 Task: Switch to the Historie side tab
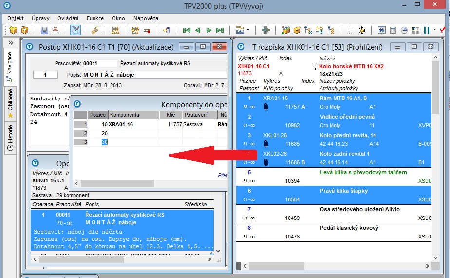pyautogui.click(x=10, y=138)
